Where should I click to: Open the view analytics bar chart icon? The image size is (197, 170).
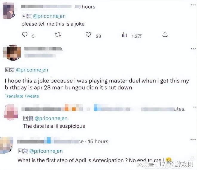tap(124, 35)
